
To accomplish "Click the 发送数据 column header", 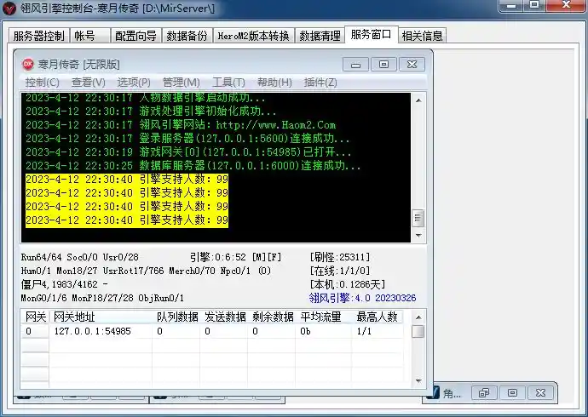I will 224,317.
